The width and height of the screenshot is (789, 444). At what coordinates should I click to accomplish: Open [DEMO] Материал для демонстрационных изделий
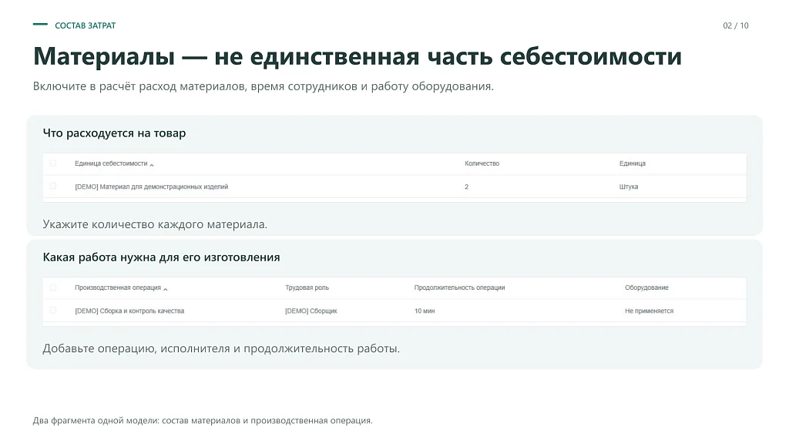coord(152,187)
